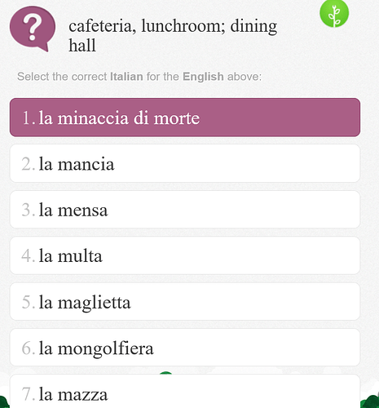Click the partially hidden green circle at bottom

coord(165,373)
